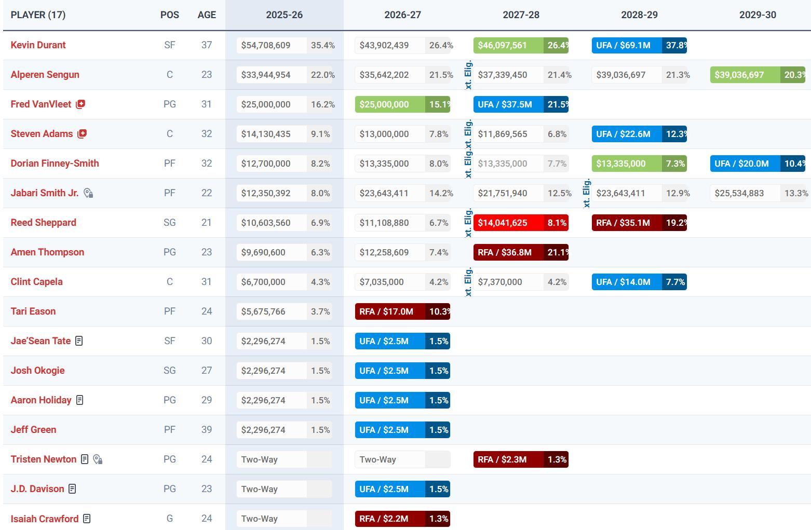Click the document icon next to Isaiah Crawford
This screenshot has height=530, width=811.
coord(87,519)
